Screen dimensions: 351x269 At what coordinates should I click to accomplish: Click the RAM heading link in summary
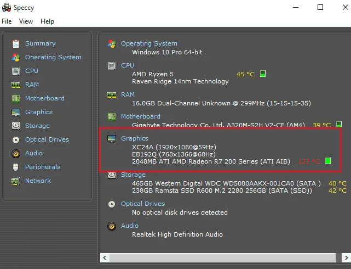pyautogui.click(x=128, y=94)
